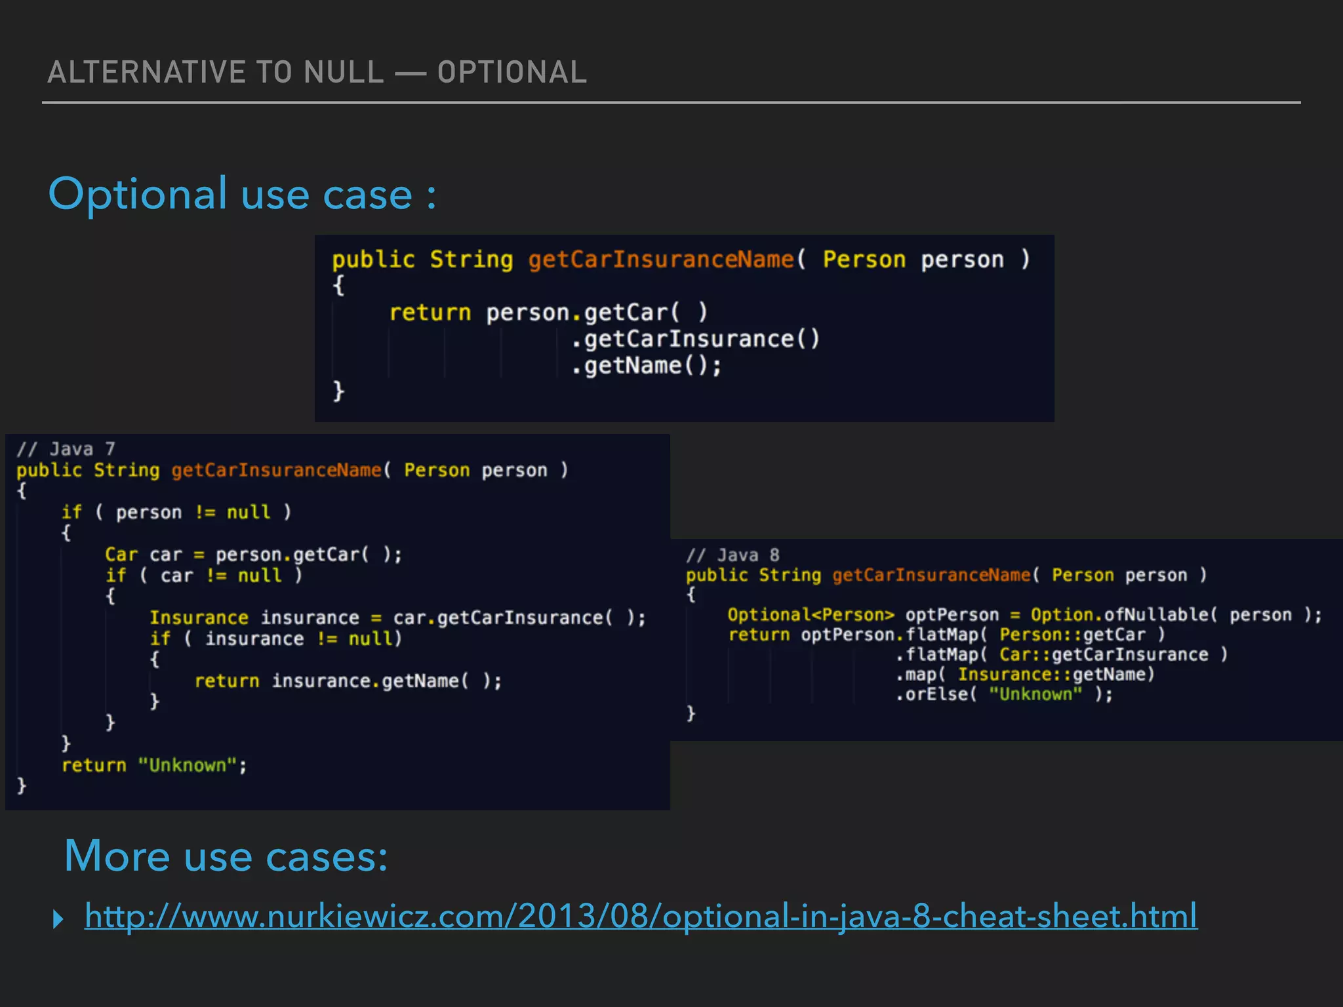Select the 'Optional<Person> optPerson = Option.ofNullable' line

pos(1025,615)
